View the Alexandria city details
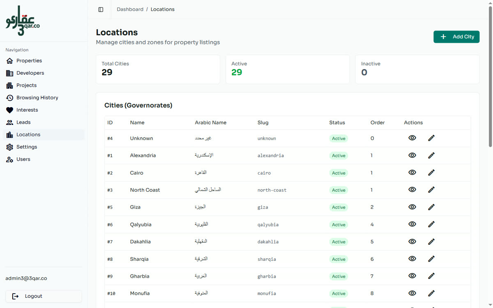This screenshot has height=308, width=493. point(412,155)
